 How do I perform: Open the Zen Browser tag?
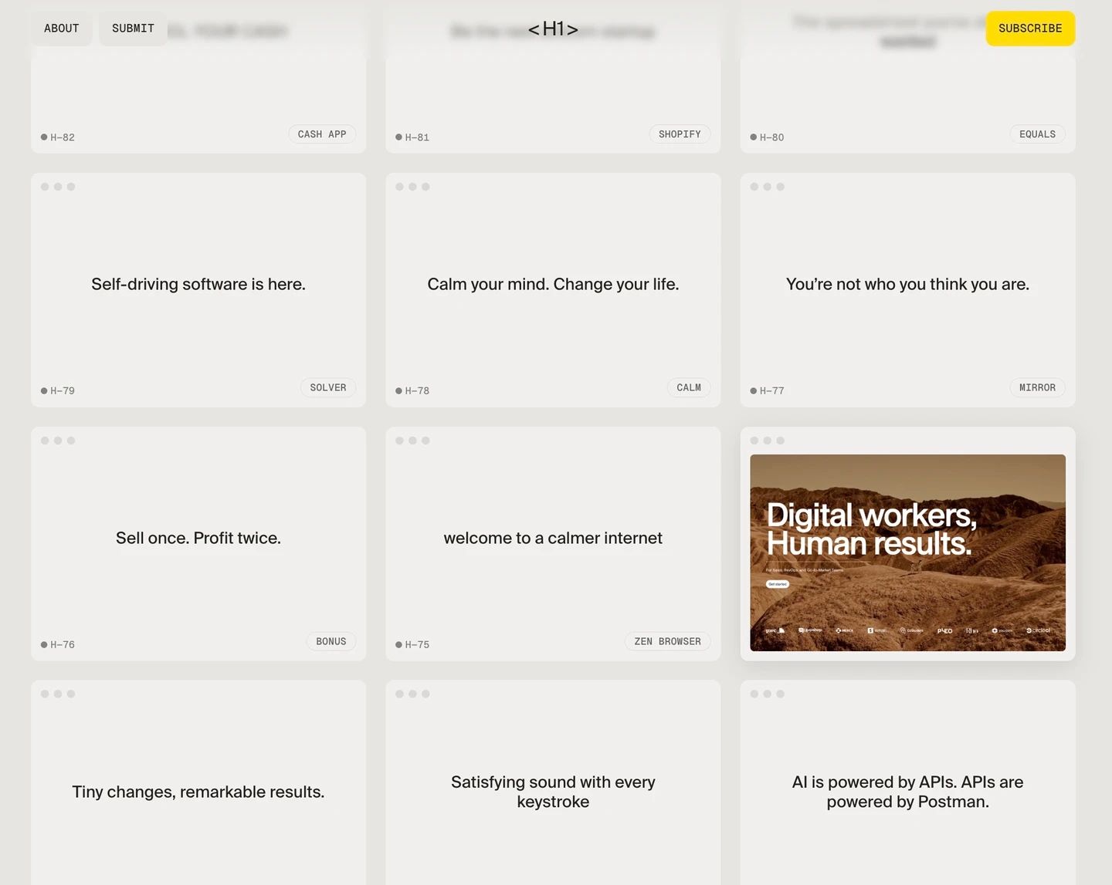(667, 642)
